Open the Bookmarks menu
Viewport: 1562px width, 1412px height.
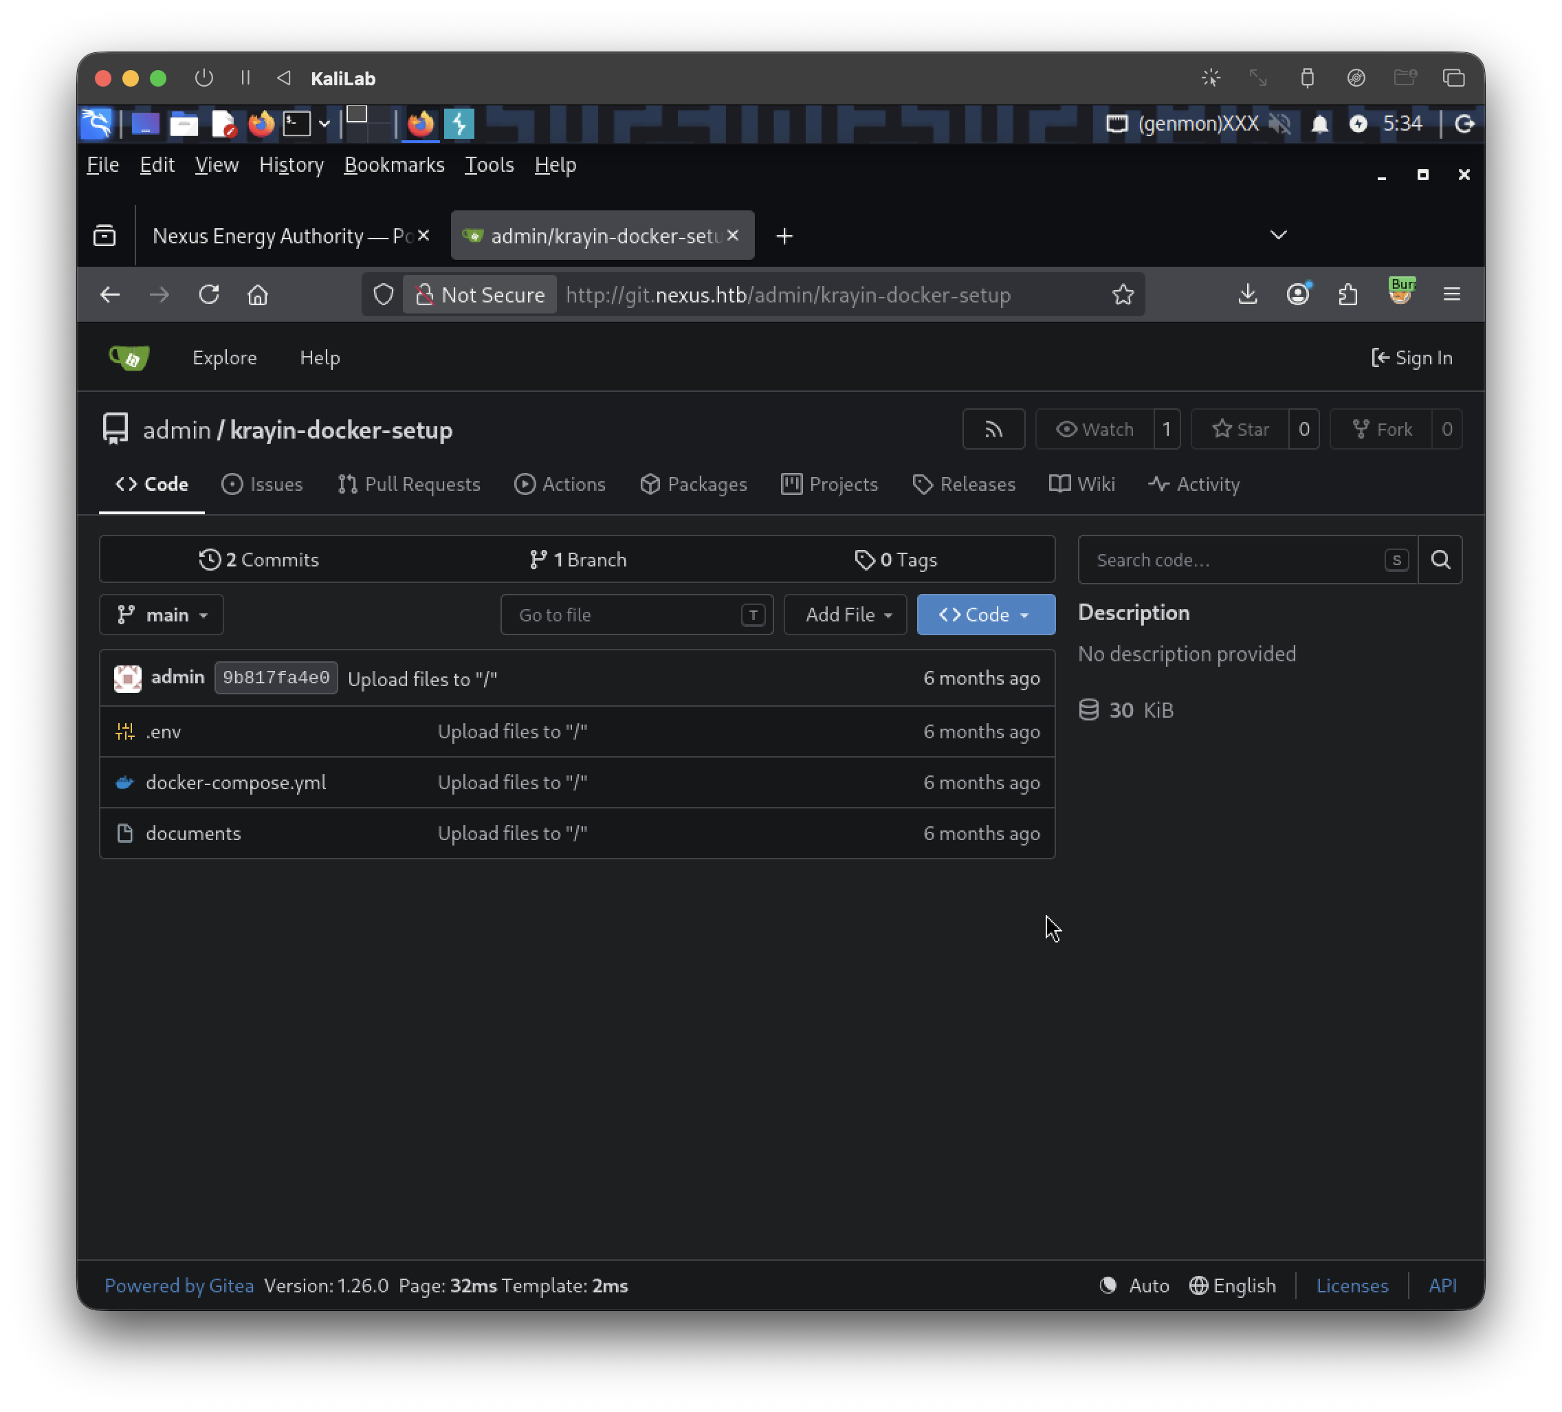[x=395, y=165]
